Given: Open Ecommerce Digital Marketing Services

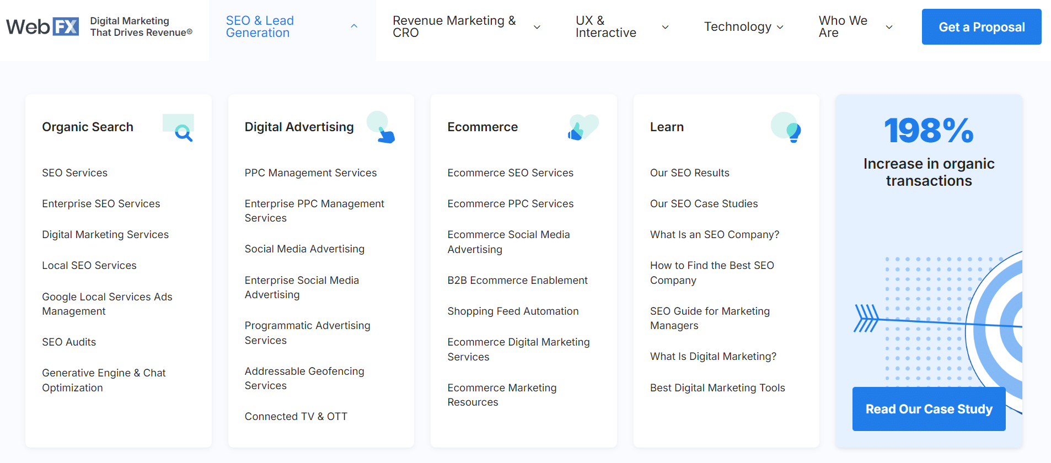Looking at the screenshot, I should tap(518, 349).
